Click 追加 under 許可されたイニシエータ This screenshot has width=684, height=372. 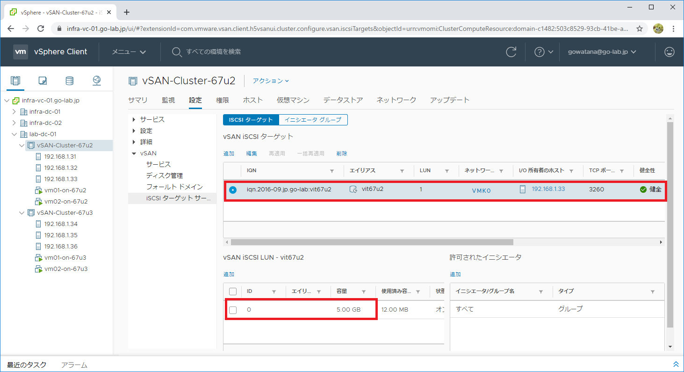pos(455,274)
